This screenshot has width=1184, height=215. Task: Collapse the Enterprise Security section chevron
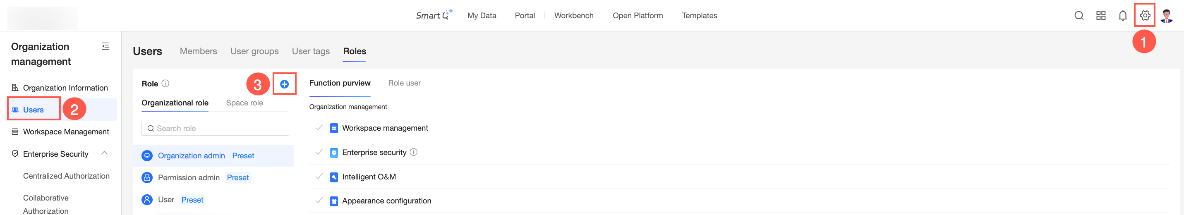pyautogui.click(x=104, y=153)
